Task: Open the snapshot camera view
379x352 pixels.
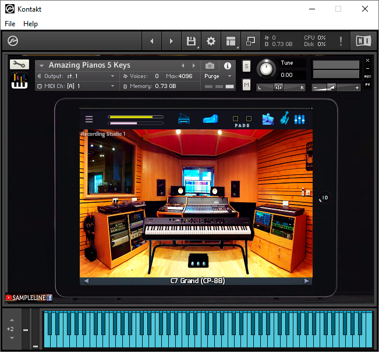Action: pos(210,65)
